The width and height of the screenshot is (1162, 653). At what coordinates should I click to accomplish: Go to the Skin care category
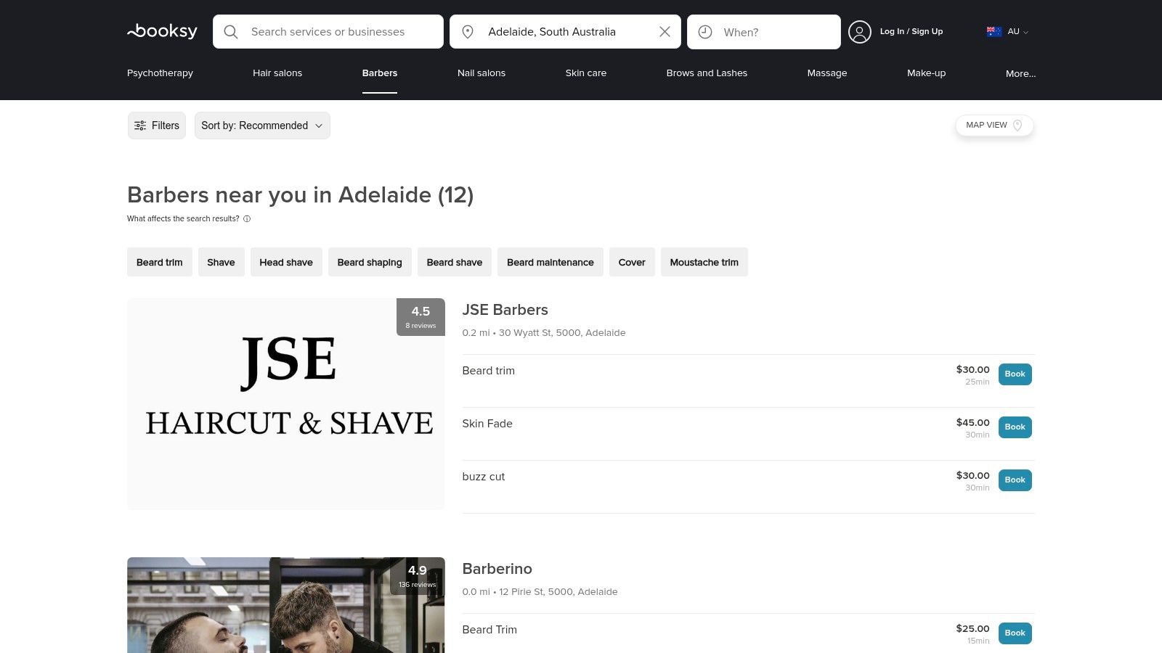(x=586, y=73)
